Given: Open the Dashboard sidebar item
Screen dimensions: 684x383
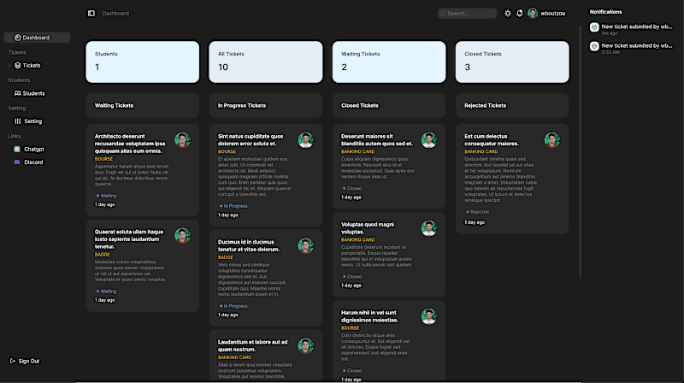Looking at the screenshot, I should pos(37,38).
